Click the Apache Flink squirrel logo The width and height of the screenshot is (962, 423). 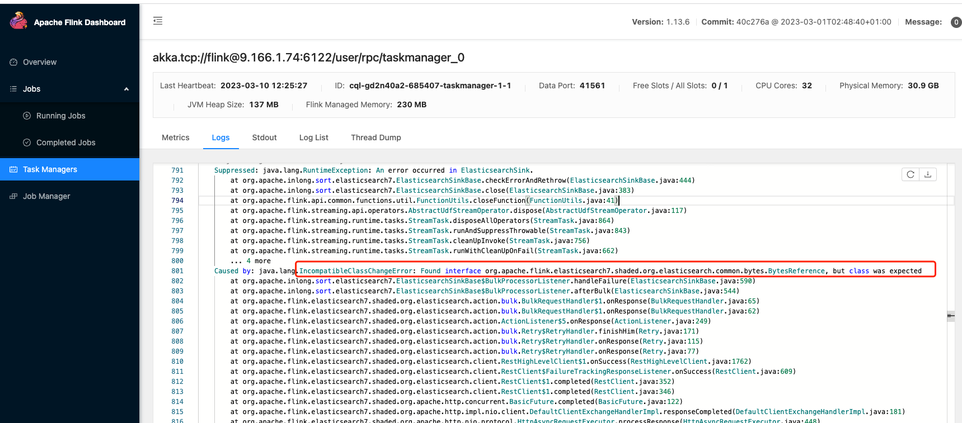tap(18, 21)
